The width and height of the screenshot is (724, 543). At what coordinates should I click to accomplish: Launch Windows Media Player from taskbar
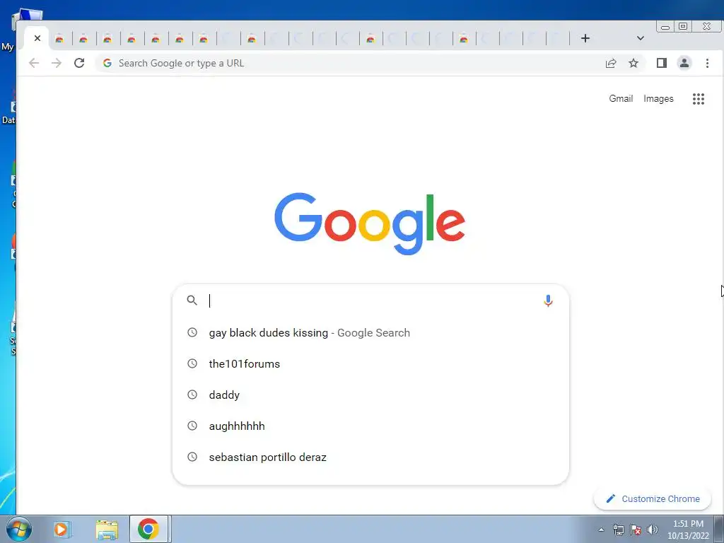[x=61, y=529]
